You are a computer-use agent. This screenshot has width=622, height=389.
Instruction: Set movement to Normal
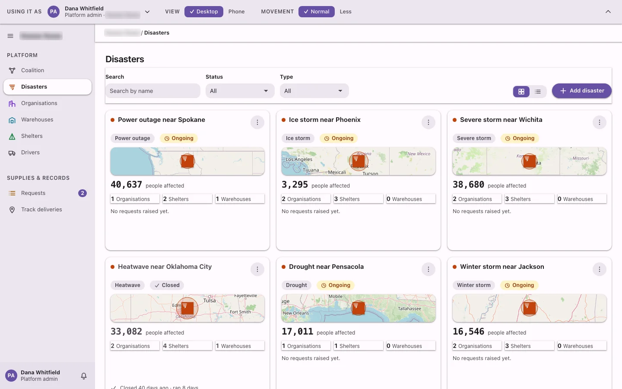[317, 12]
